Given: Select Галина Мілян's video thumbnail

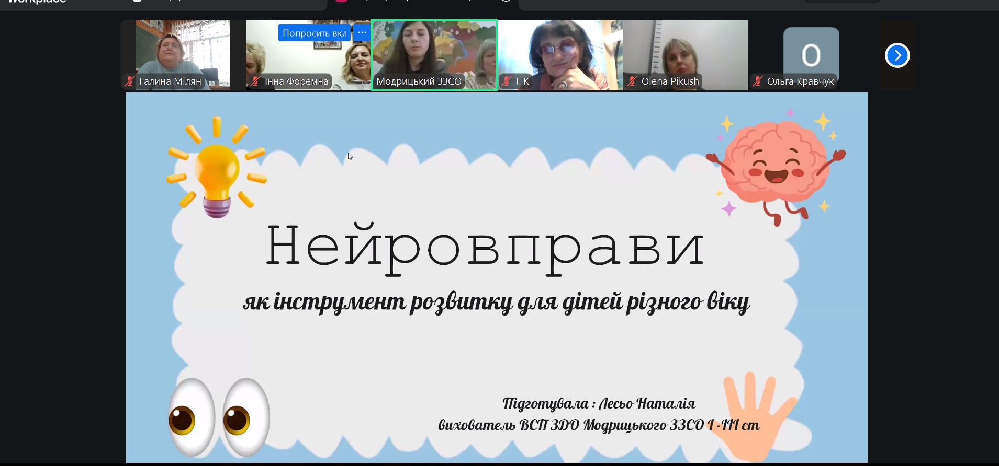Looking at the screenshot, I should click(x=183, y=50).
